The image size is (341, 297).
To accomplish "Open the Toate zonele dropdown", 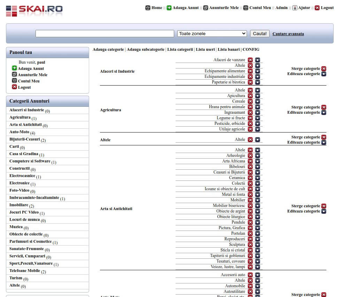I will pos(212,33).
